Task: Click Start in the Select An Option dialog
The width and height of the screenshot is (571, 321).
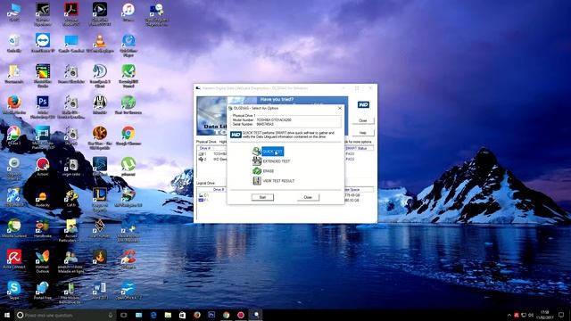Action: [x=262, y=197]
